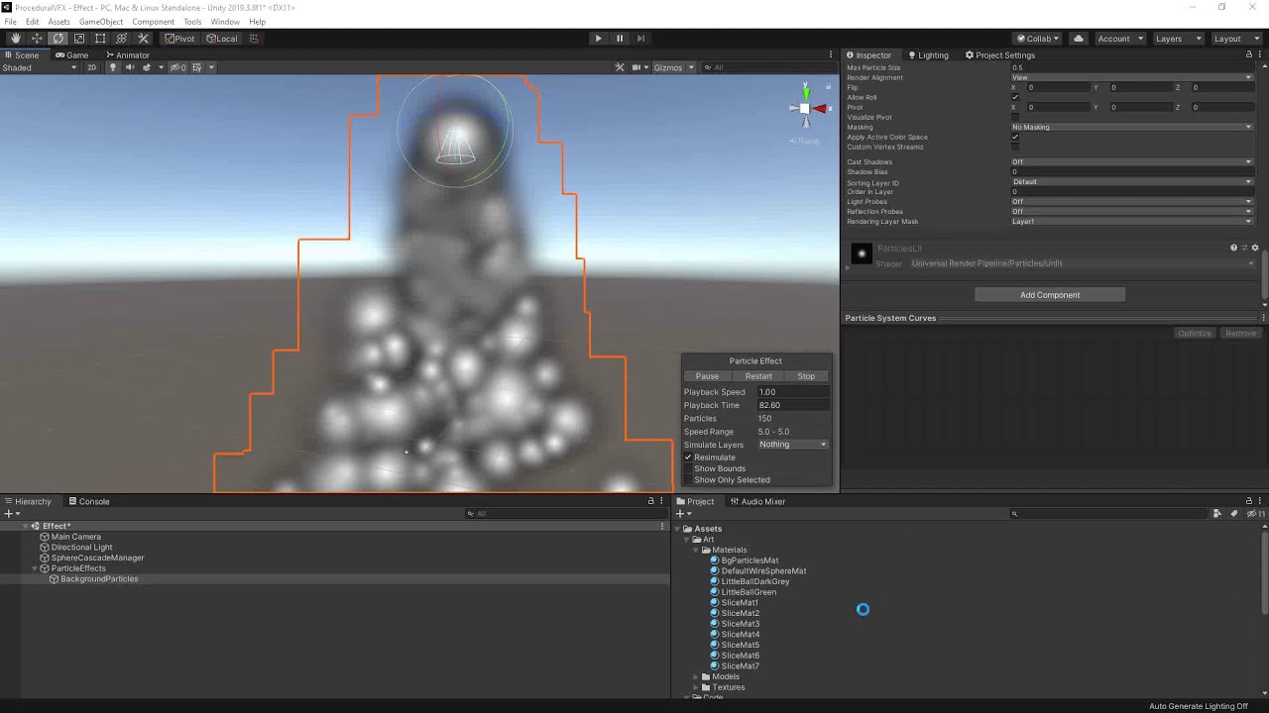Open Project Settings tab
The height and width of the screenshot is (713, 1269).
tap(1000, 55)
